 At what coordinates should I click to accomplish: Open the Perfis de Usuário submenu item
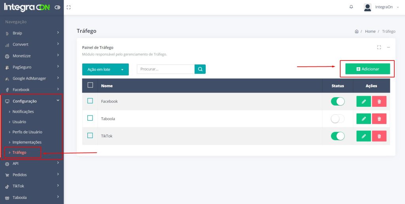point(27,132)
